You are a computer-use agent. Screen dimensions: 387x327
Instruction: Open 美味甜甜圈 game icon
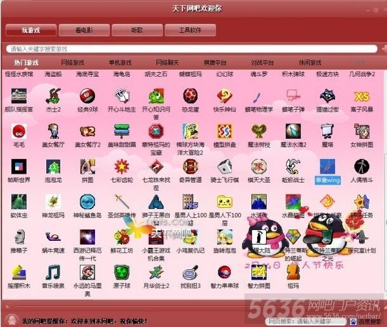pos(122,131)
